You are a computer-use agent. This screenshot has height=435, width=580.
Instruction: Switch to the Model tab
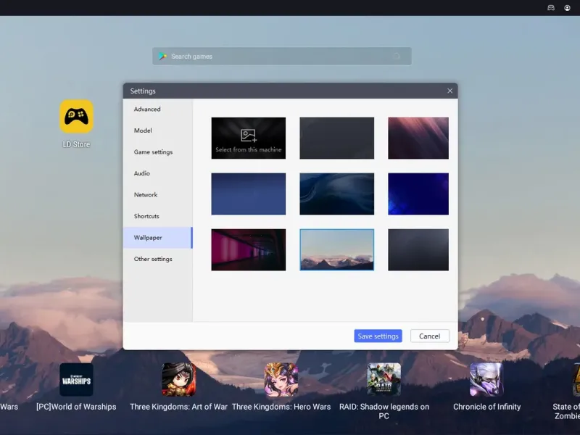coord(158,130)
